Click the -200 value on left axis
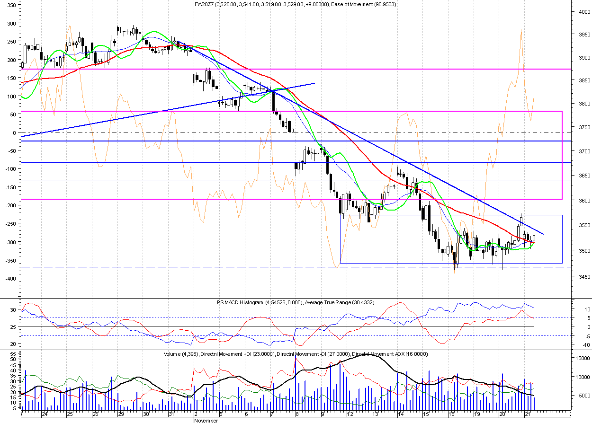 (10, 205)
